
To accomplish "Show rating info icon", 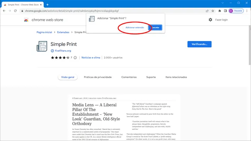I will pyautogui.click(x=75, y=58).
